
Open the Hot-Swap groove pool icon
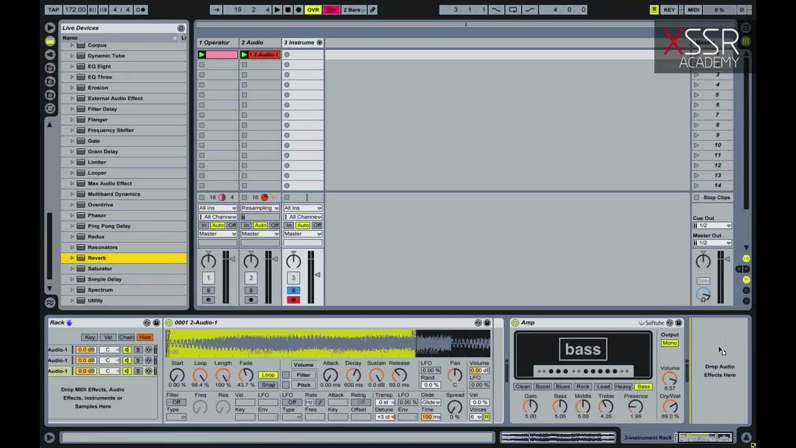click(50, 108)
